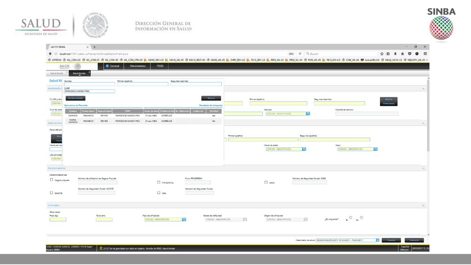Check the PROSPERA checkbox

coord(159,182)
